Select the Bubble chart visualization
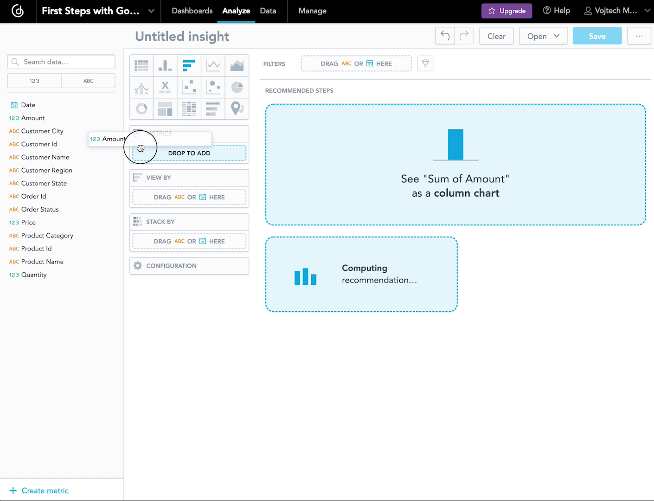 pyautogui.click(x=213, y=87)
